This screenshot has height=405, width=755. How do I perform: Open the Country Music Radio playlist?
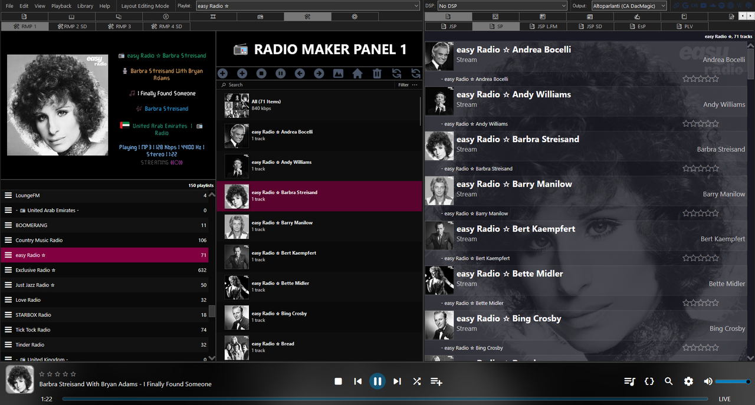(104, 240)
